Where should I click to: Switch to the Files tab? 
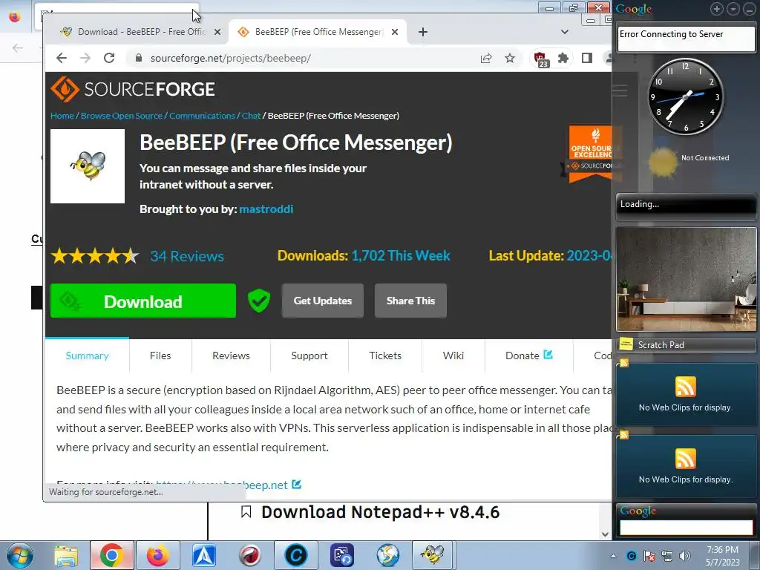pyautogui.click(x=160, y=356)
